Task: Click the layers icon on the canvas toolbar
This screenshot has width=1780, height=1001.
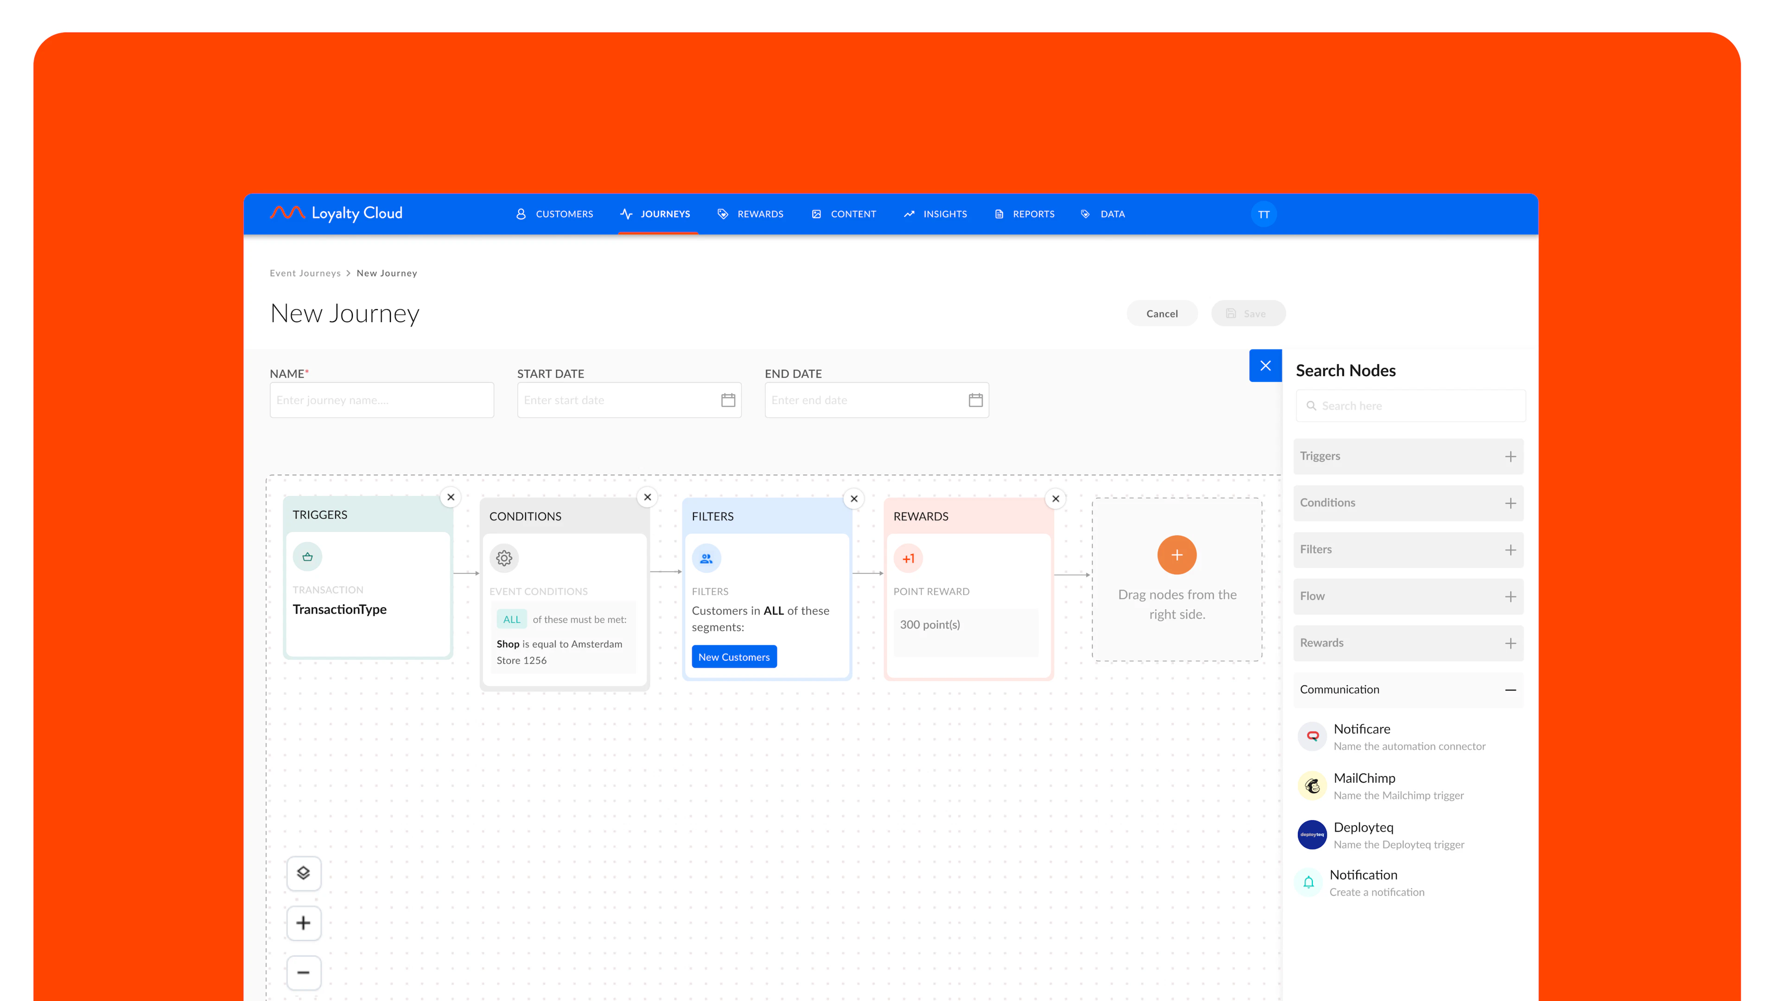Action: click(x=303, y=873)
